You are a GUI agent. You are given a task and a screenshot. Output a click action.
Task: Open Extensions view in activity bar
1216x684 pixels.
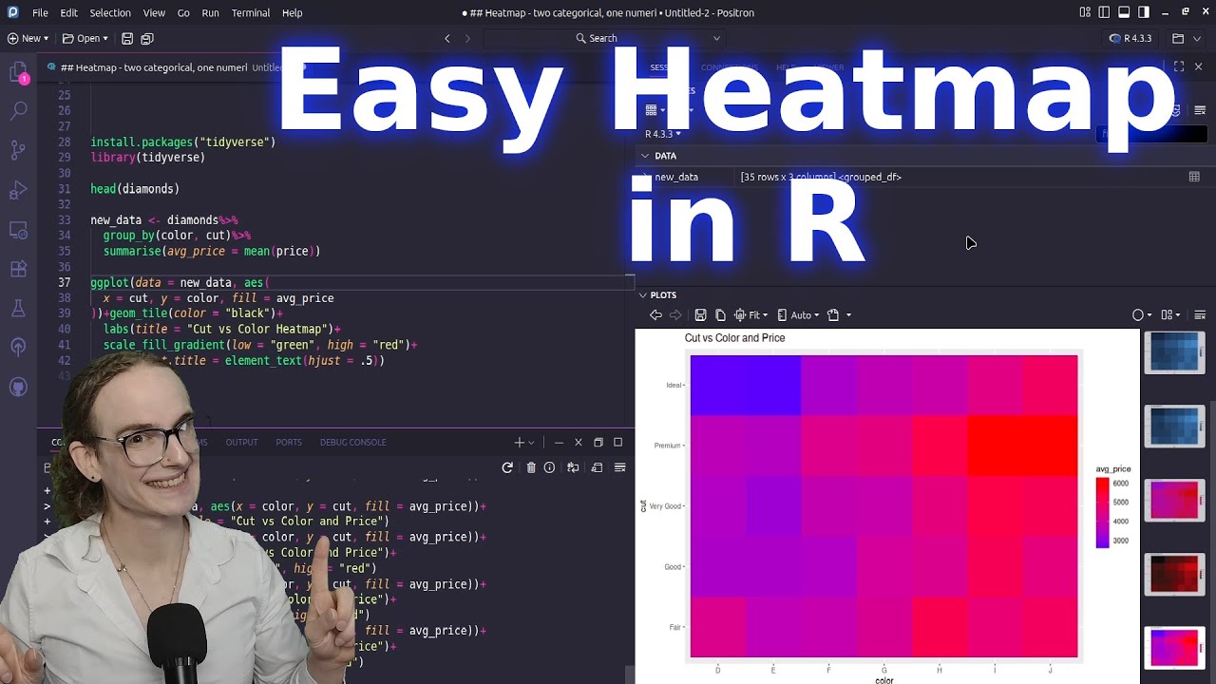(x=18, y=269)
